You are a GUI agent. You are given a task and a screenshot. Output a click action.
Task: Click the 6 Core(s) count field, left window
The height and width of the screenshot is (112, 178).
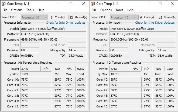point(52,17)
